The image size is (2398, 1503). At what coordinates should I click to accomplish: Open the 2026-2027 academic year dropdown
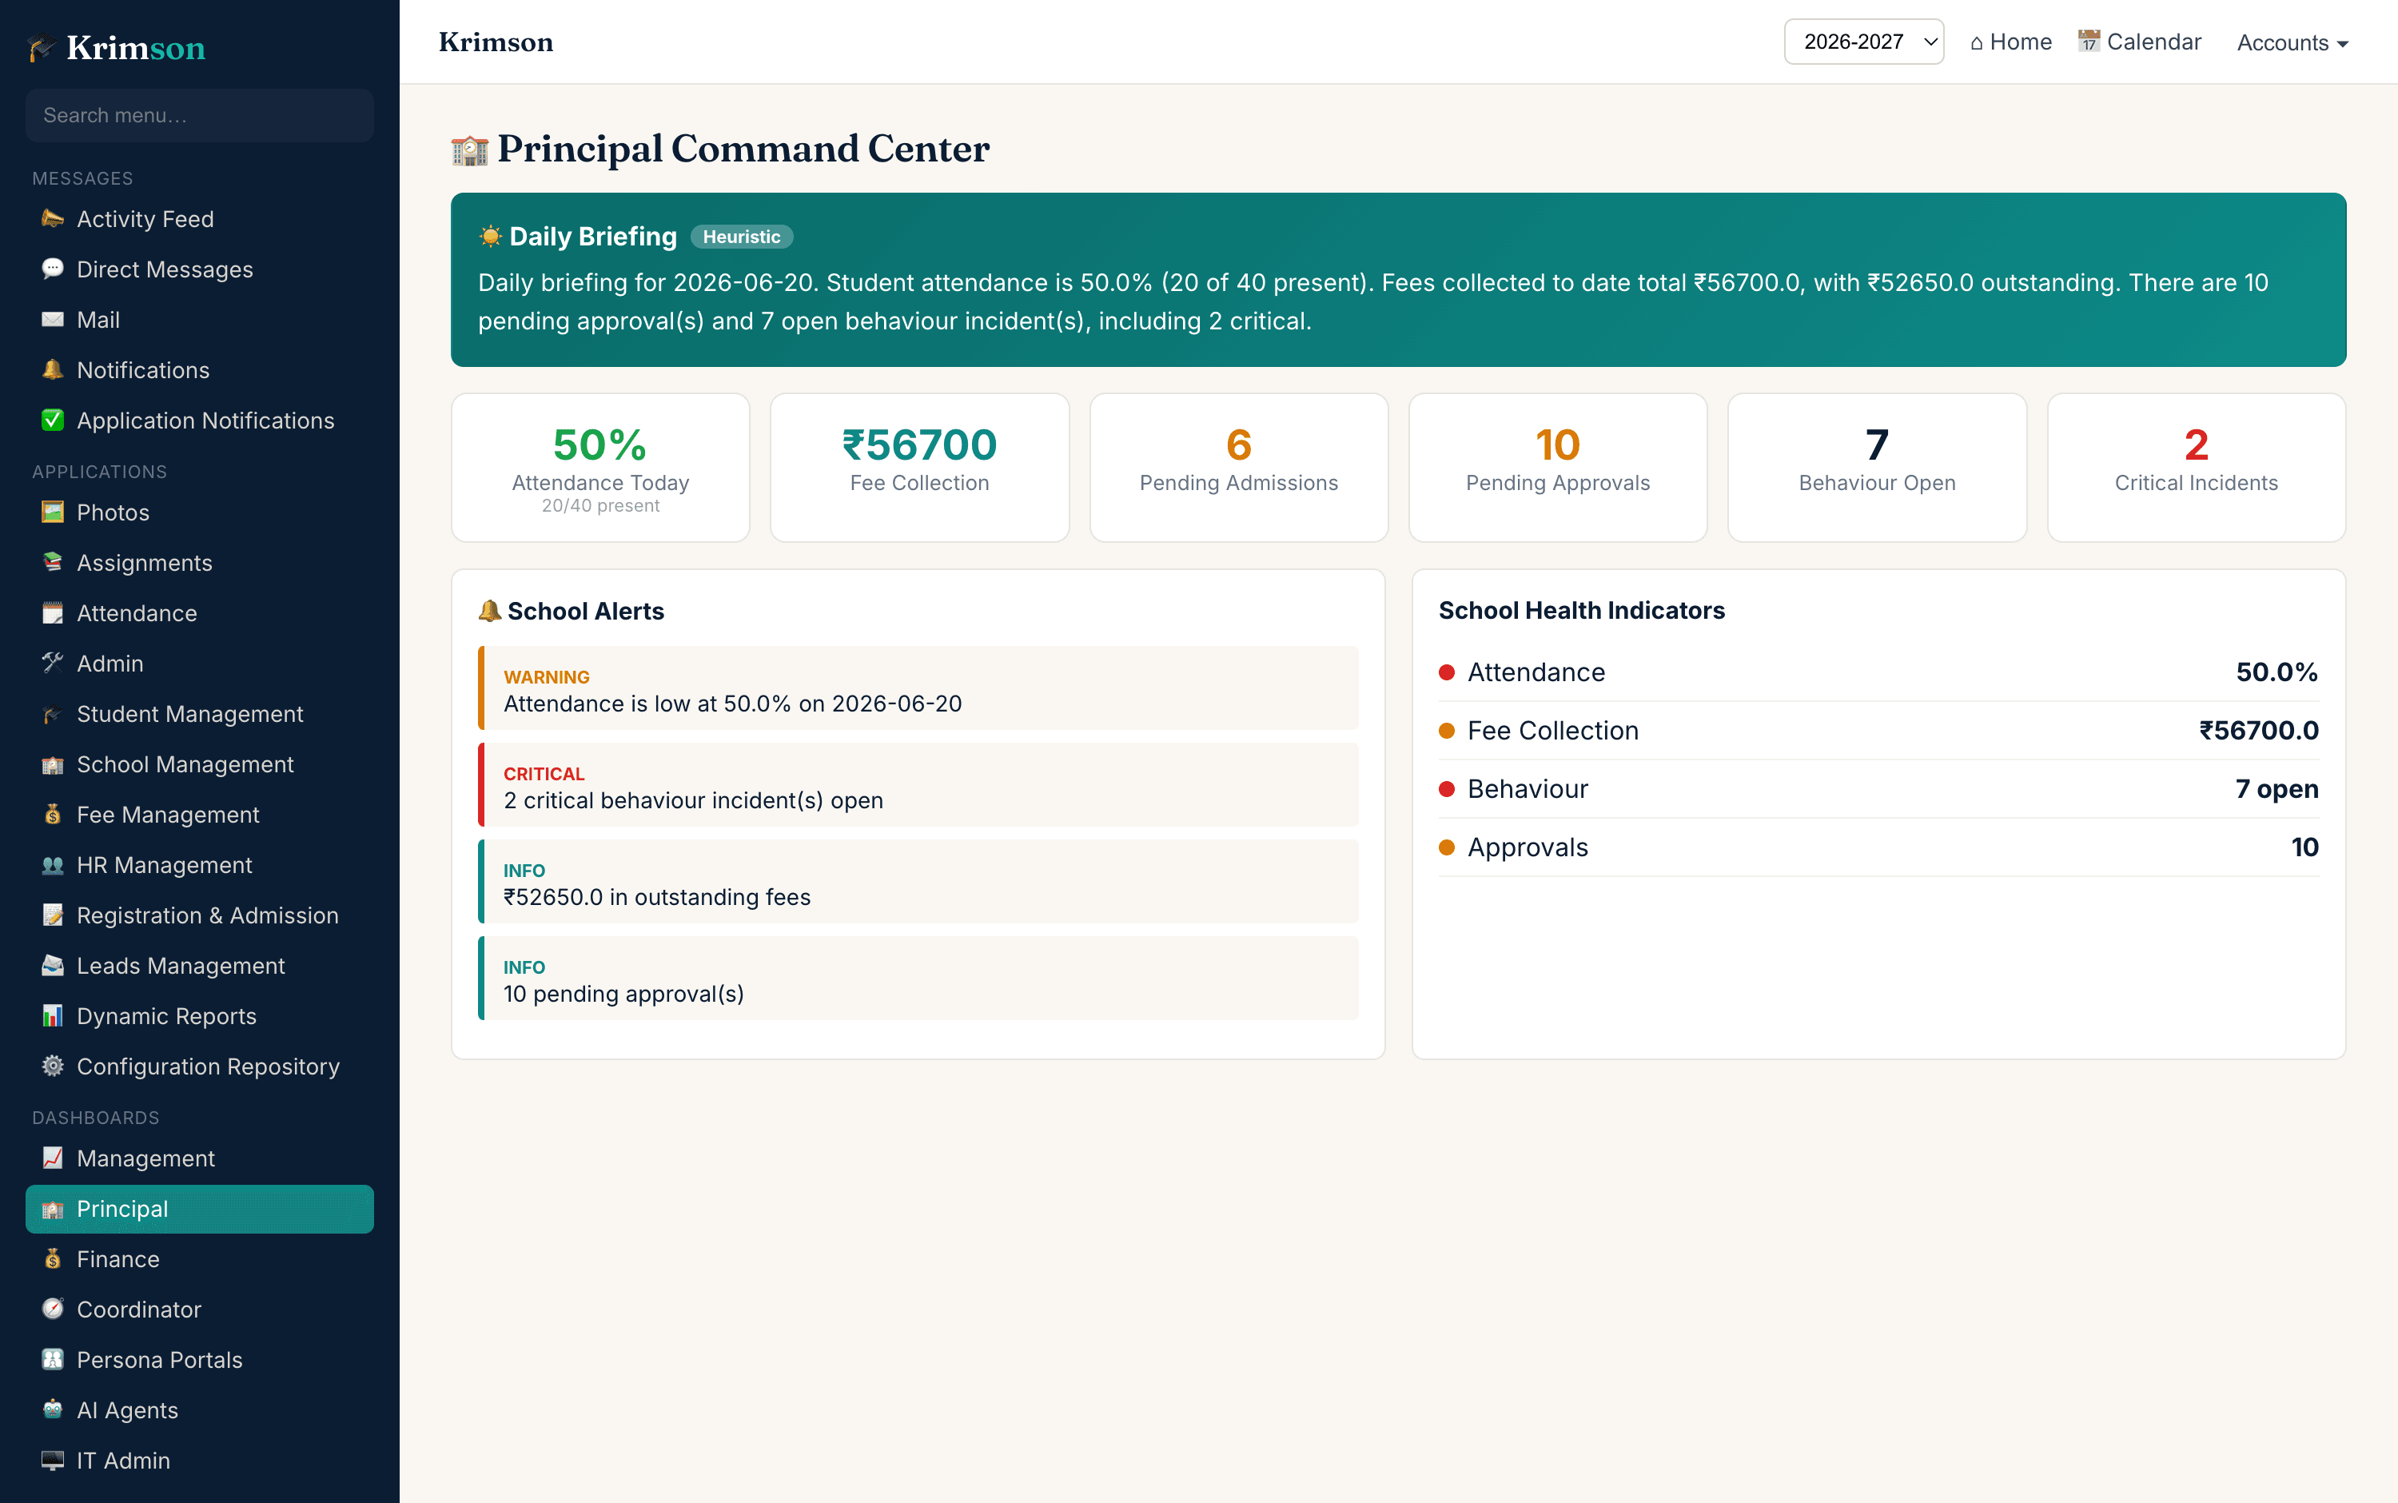click(1863, 42)
